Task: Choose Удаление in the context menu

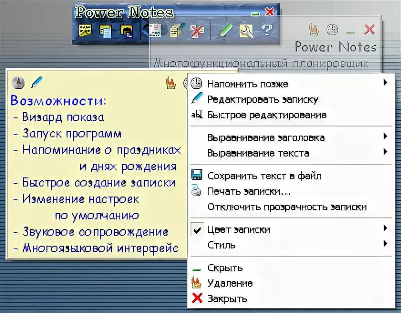Action: tap(291, 283)
